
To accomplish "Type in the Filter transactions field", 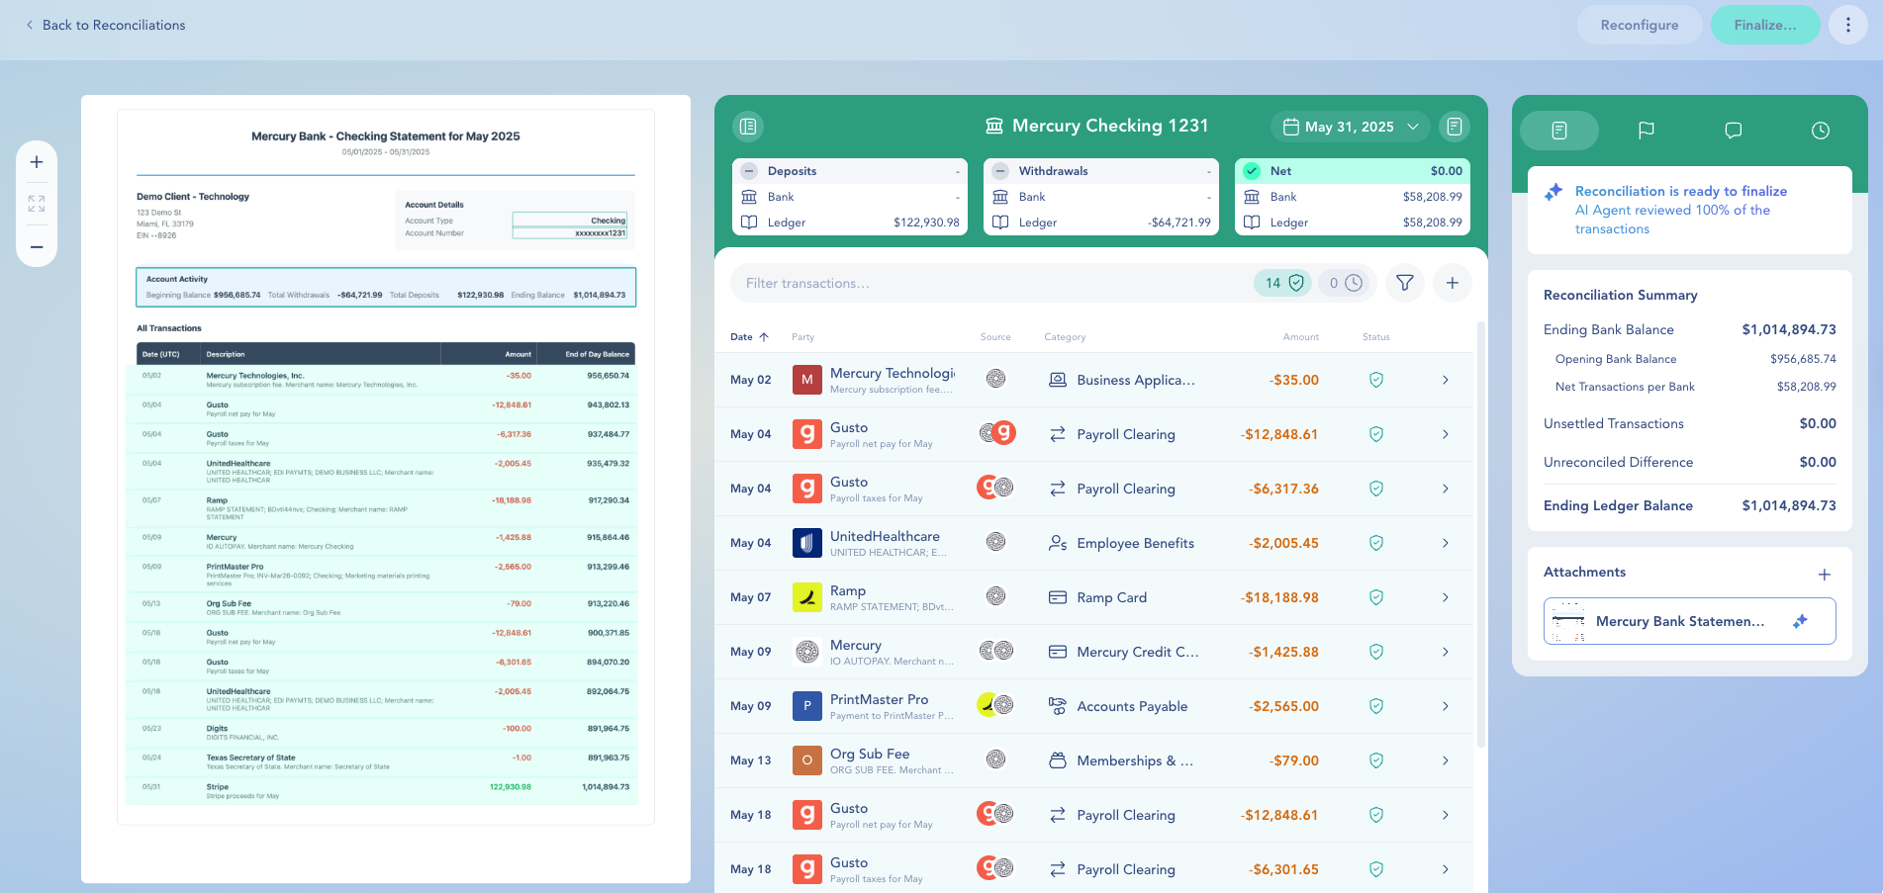I will [989, 283].
